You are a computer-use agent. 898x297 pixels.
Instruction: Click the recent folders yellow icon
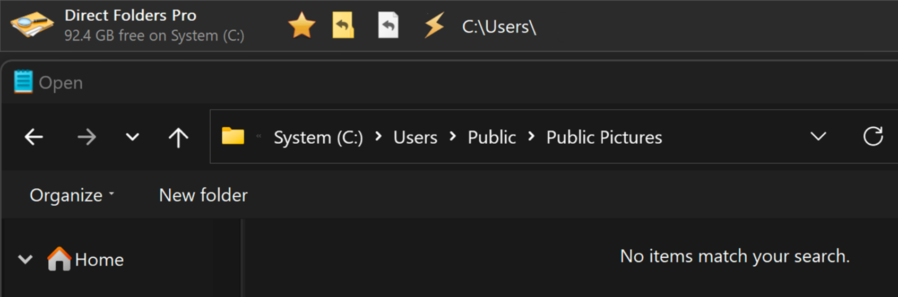pyautogui.click(x=343, y=25)
